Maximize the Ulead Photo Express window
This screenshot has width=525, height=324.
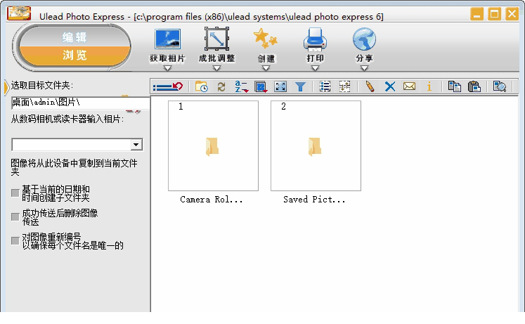click(494, 14)
